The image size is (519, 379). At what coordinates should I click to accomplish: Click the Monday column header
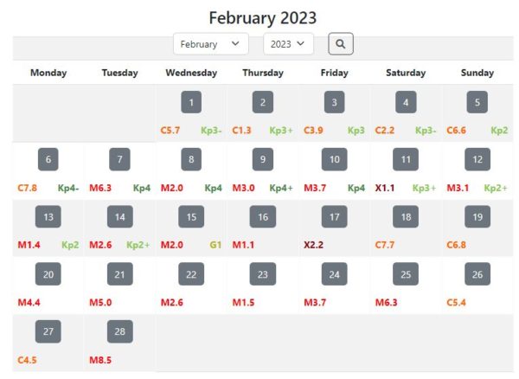point(48,73)
